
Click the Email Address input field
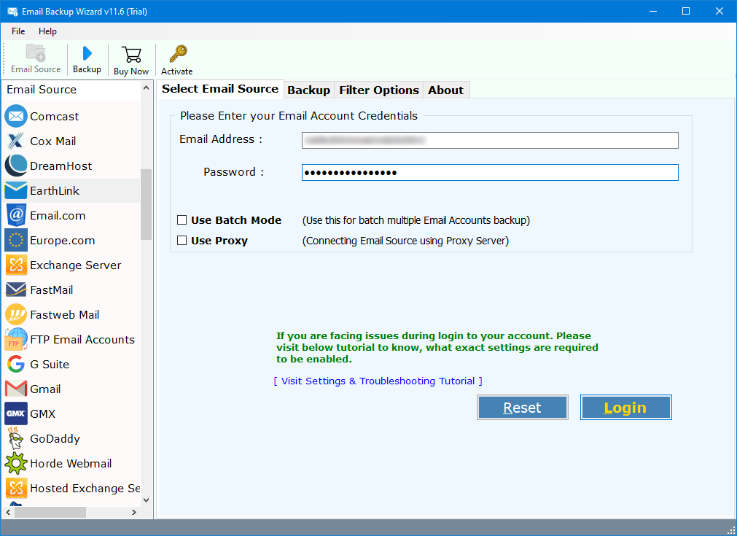point(490,140)
